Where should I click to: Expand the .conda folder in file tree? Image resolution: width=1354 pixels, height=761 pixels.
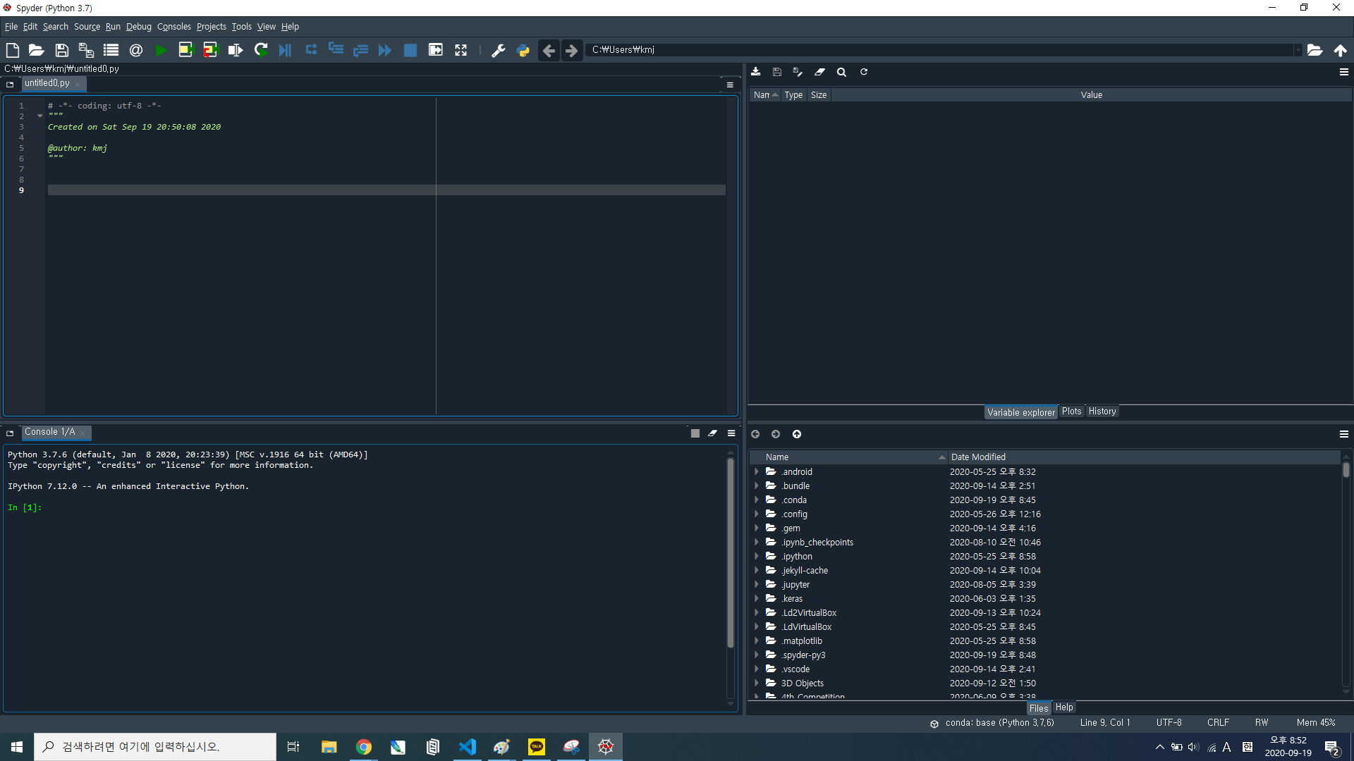[x=757, y=500]
